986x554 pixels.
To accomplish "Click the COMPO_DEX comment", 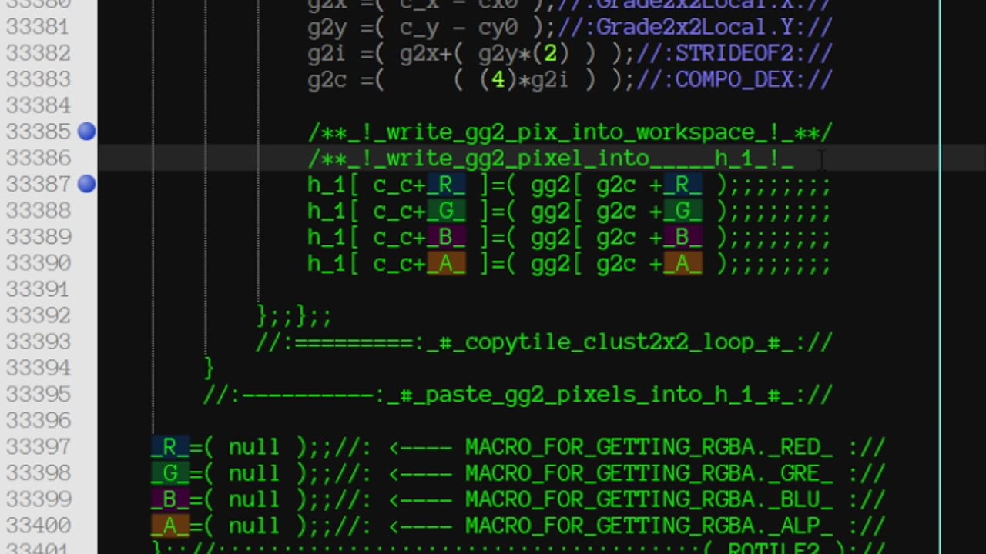I will tap(733, 80).
